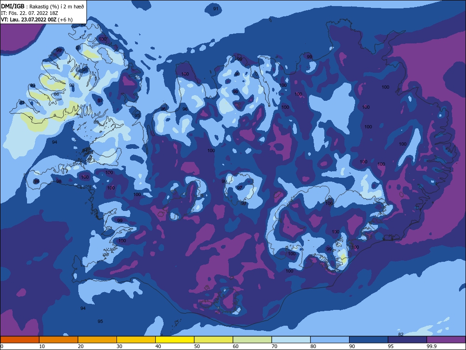Click the '80' tick label on the legend
Viewport: 466px width, 350px height.
coord(313,346)
